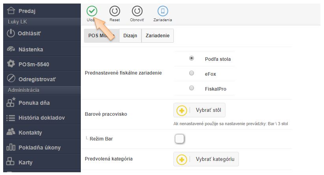Screen dimensions: 324x175
Task: Select the eFox radio option
Action: [192, 73]
